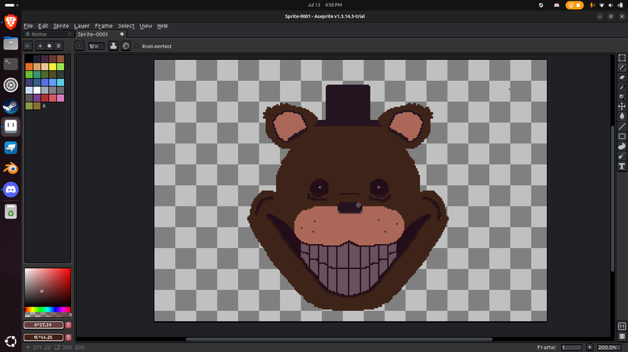
Task: Click the preview window button
Action: coord(622,326)
